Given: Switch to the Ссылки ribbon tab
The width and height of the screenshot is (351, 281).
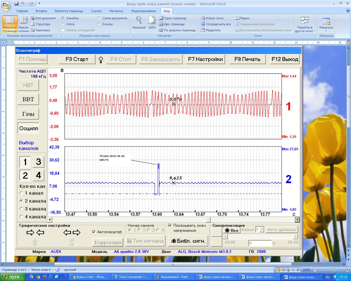Looking at the screenshot, I should tap(96, 11).
